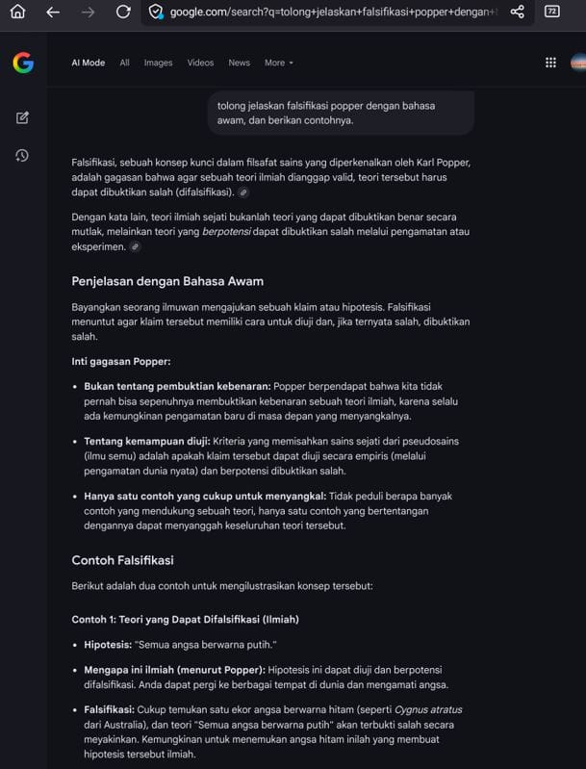Viewport: 586px width, 769px height.
Task: Expand the More search options dropdown
Action: (279, 63)
